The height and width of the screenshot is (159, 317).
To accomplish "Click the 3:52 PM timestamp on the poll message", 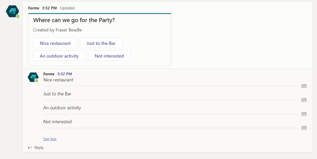I will [x=50, y=8].
